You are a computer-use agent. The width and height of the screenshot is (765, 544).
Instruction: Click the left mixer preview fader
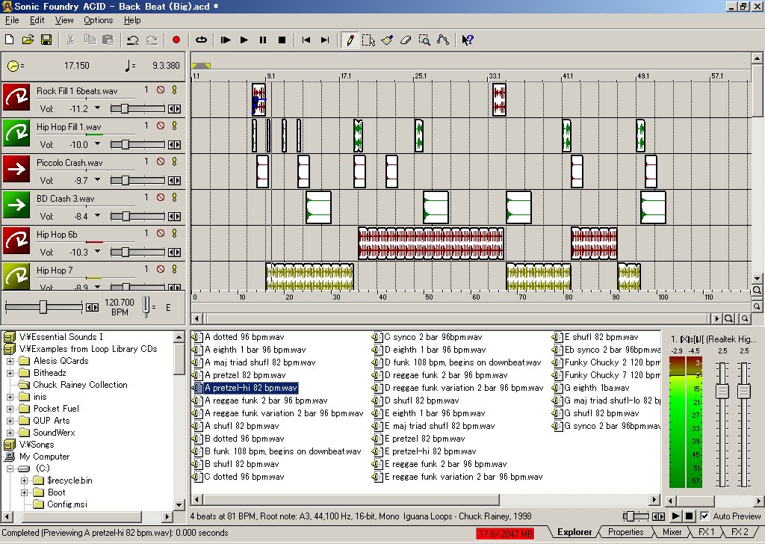(722, 390)
